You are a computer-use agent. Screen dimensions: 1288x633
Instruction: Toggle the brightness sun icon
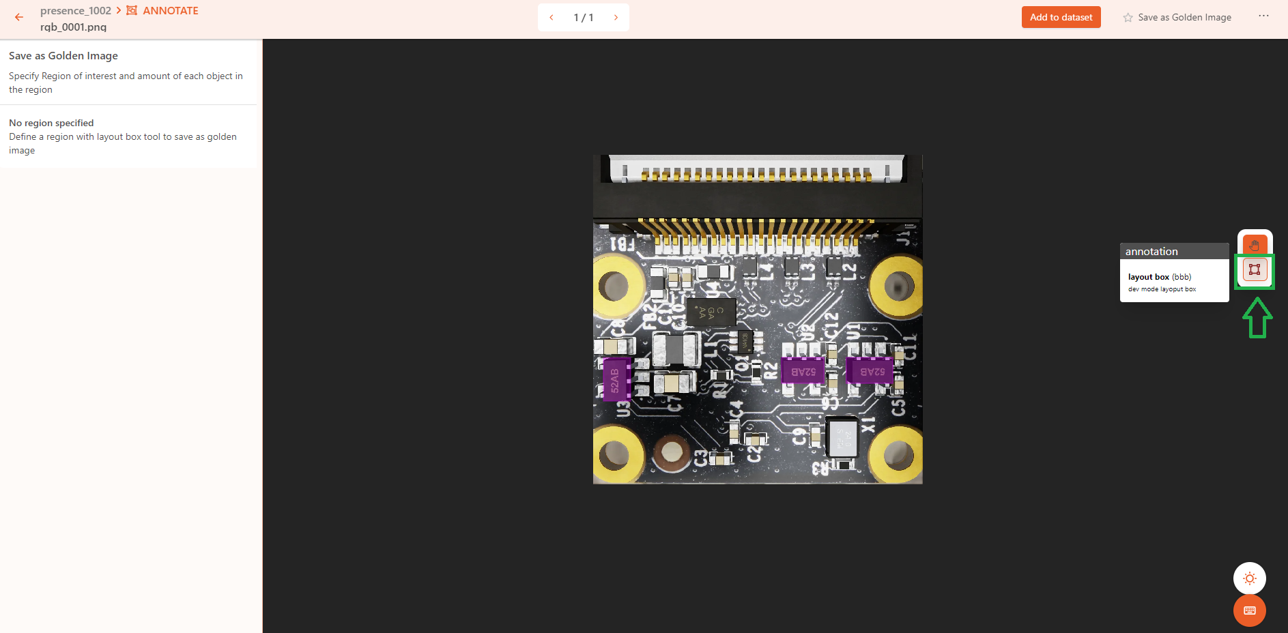coord(1249,578)
